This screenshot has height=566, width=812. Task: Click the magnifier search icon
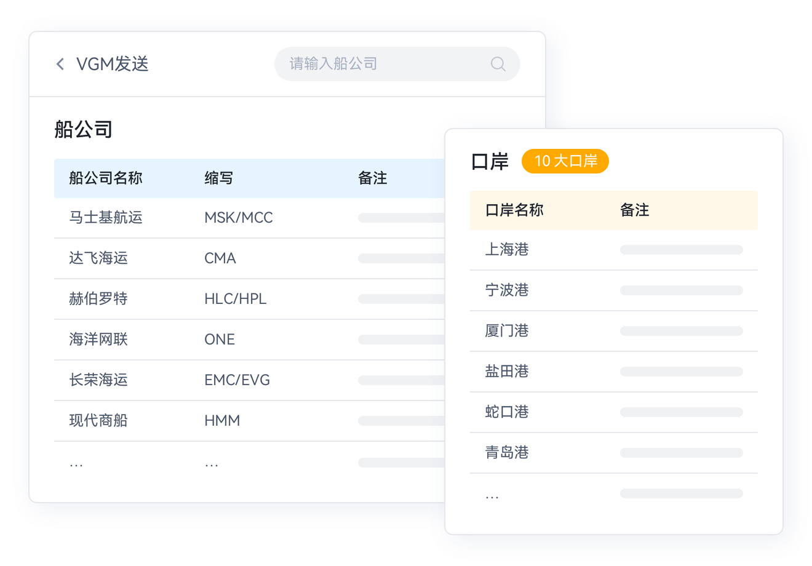tap(498, 63)
